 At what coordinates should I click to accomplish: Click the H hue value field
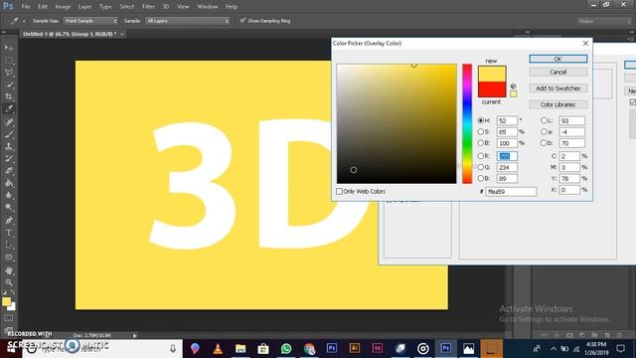coord(507,120)
